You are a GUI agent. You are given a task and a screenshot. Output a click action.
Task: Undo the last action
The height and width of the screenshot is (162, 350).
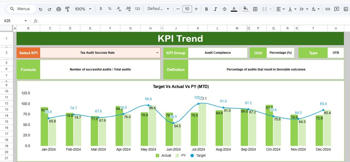40,9
